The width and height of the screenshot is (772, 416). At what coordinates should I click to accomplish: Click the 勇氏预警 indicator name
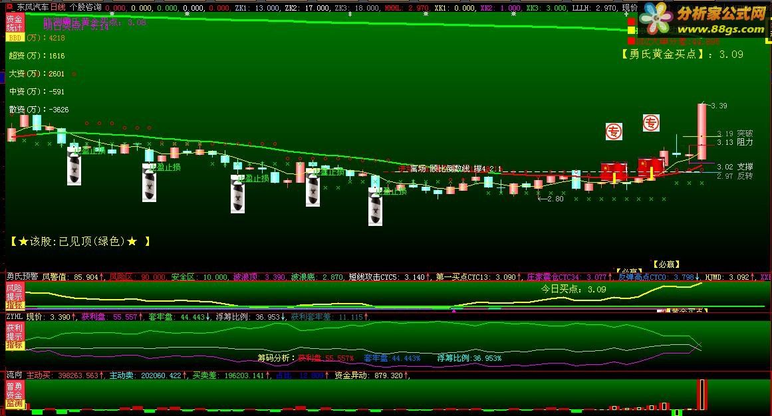(22, 276)
